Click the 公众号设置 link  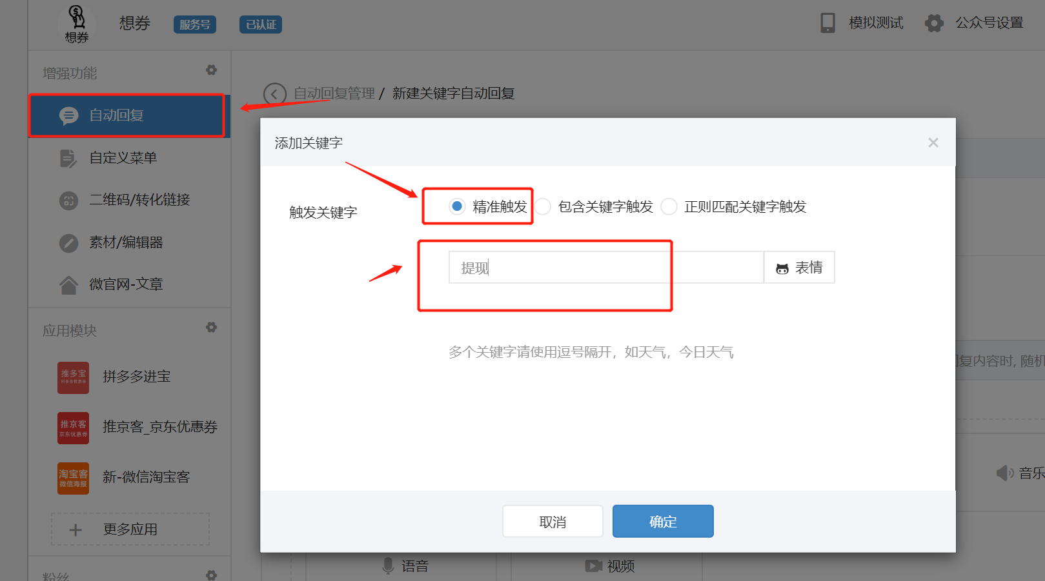coord(989,23)
